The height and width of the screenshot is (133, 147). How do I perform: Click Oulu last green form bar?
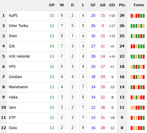coord(144,128)
